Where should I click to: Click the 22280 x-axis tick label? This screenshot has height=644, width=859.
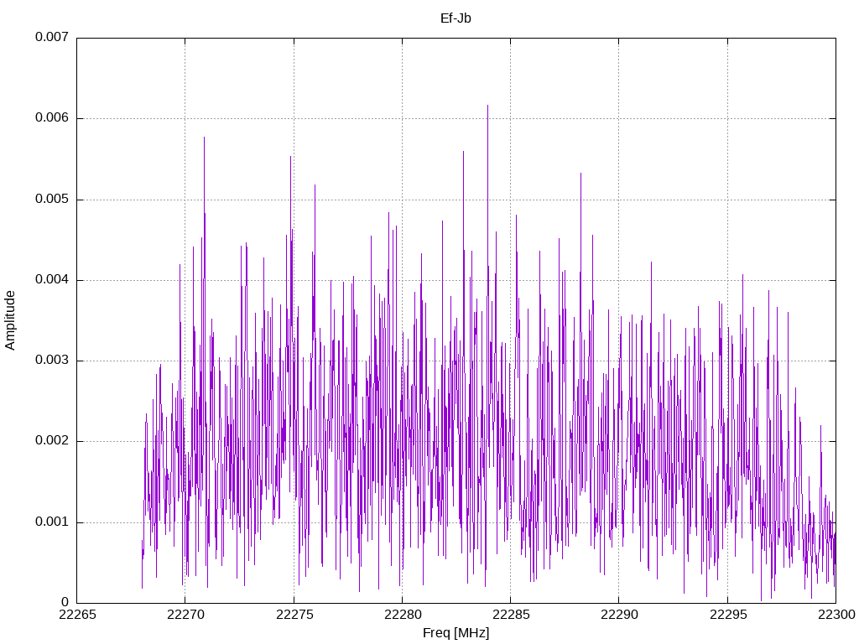[x=403, y=615]
